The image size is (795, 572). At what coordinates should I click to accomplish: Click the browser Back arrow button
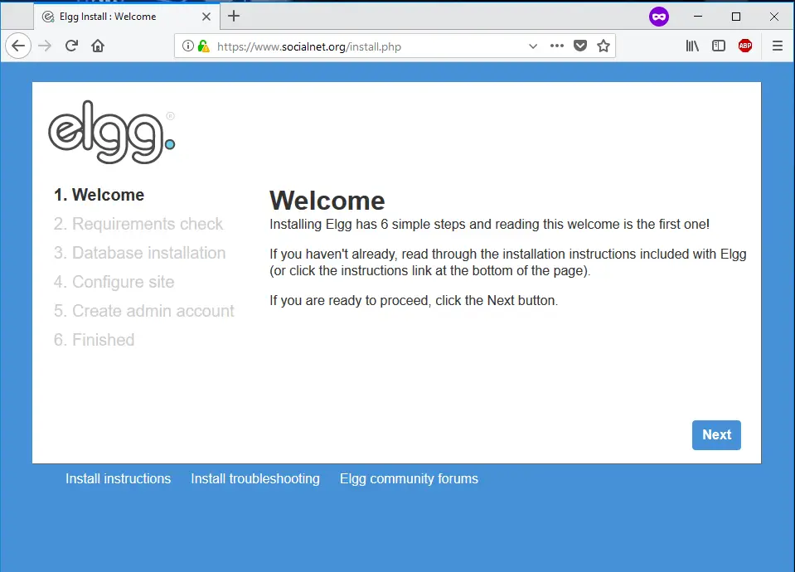tap(18, 46)
